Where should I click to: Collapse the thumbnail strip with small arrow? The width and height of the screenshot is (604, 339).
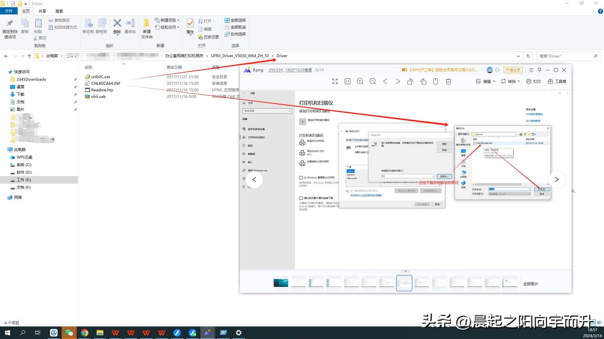tap(405, 271)
